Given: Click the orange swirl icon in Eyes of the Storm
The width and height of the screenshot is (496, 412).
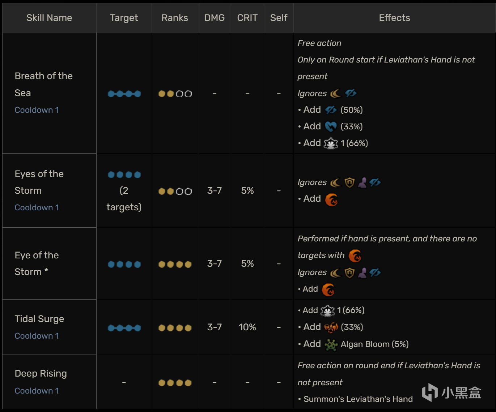Looking at the screenshot, I should [x=331, y=199].
